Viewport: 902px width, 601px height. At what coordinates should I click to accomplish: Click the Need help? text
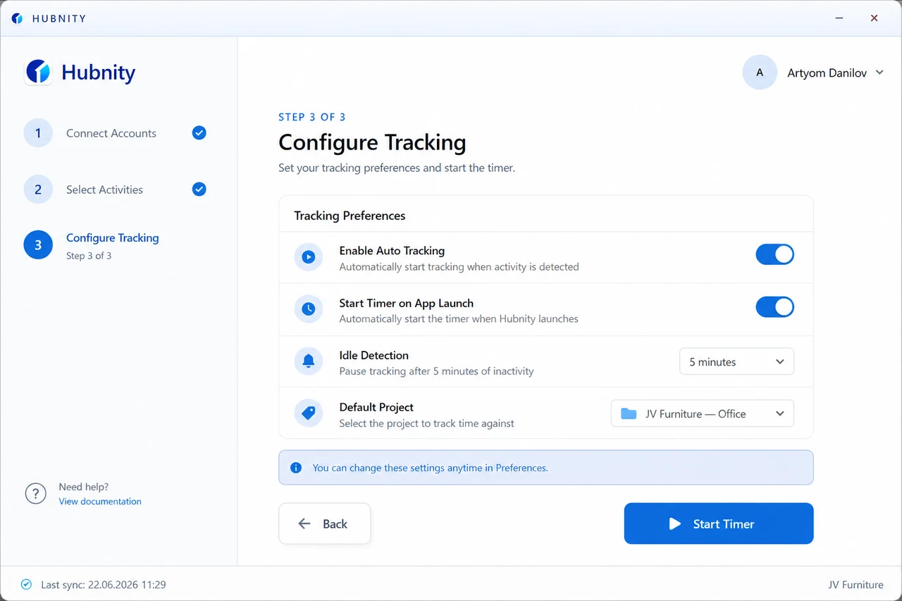click(84, 487)
